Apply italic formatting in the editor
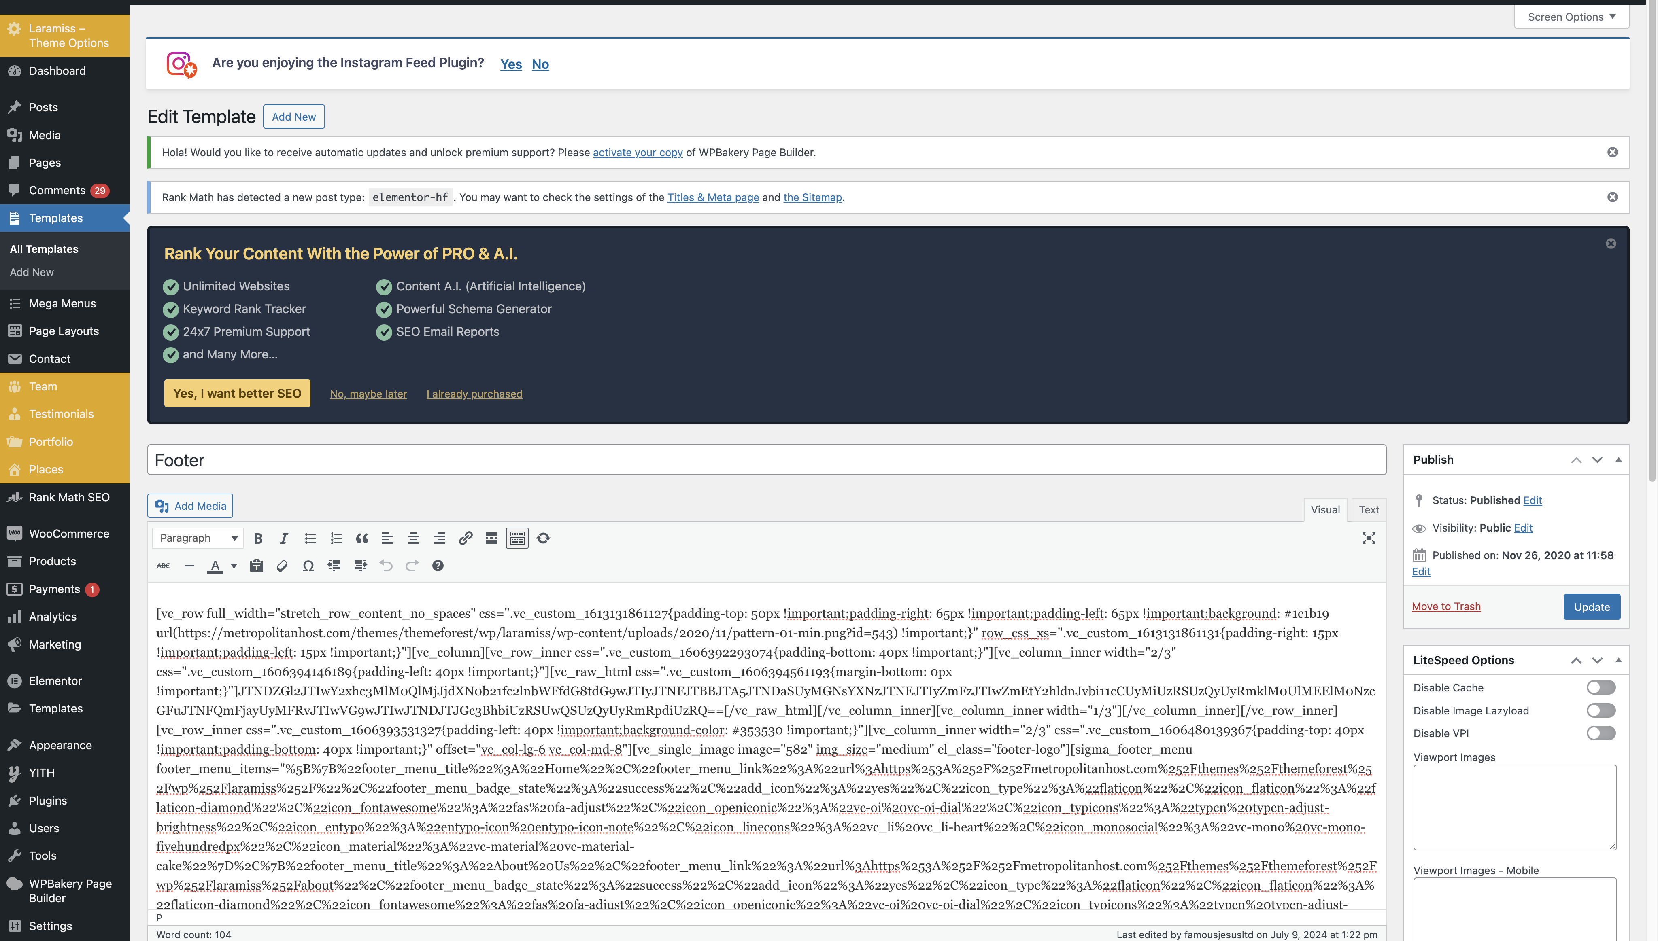 coord(284,538)
